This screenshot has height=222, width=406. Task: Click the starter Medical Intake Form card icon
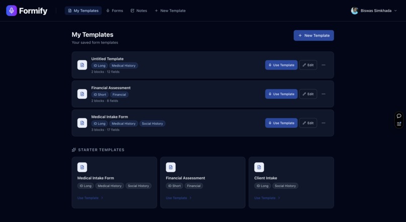pos(82,167)
